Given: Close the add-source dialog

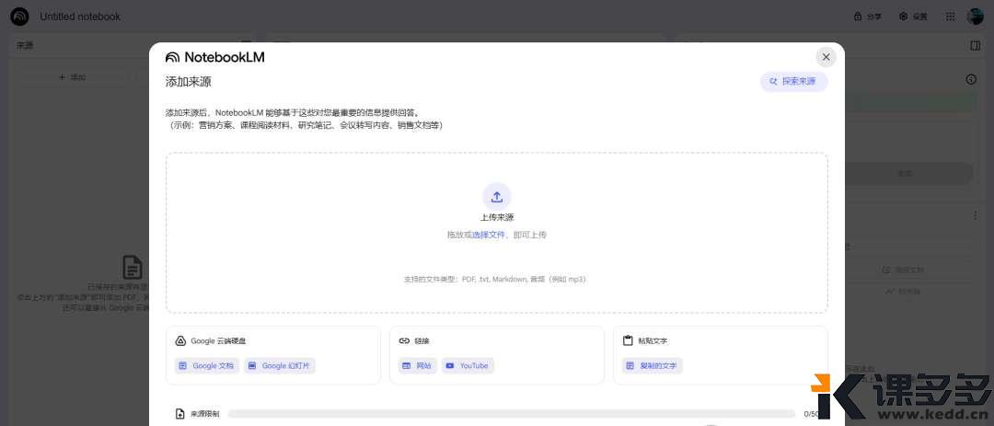Looking at the screenshot, I should [x=826, y=57].
